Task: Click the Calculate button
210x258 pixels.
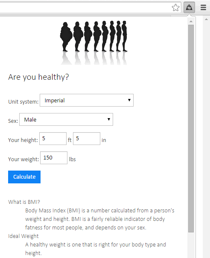Action: click(x=24, y=177)
